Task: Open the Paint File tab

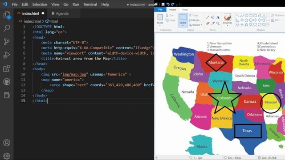Action: click(160, 9)
